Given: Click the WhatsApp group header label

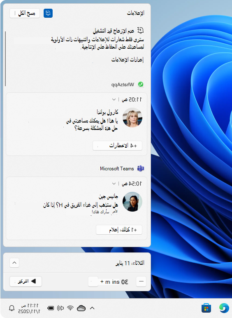Looking at the screenshot, I should point(123,85).
